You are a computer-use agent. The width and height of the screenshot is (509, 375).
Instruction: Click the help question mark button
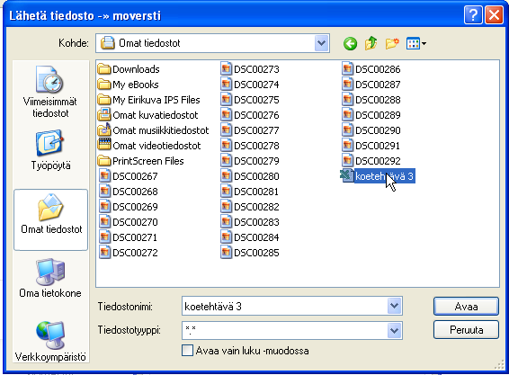(x=473, y=15)
